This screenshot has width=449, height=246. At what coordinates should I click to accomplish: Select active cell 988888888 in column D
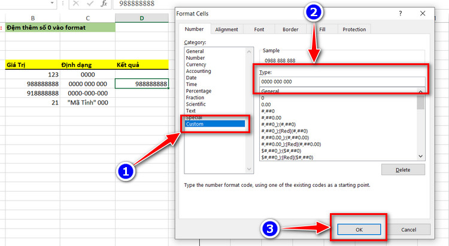(x=142, y=84)
